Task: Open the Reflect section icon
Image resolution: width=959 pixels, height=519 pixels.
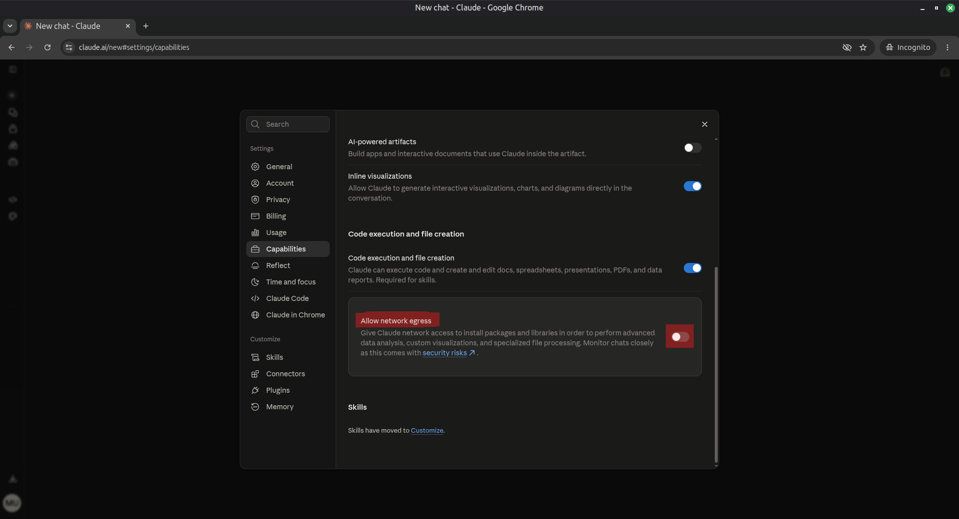Action: click(255, 265)
